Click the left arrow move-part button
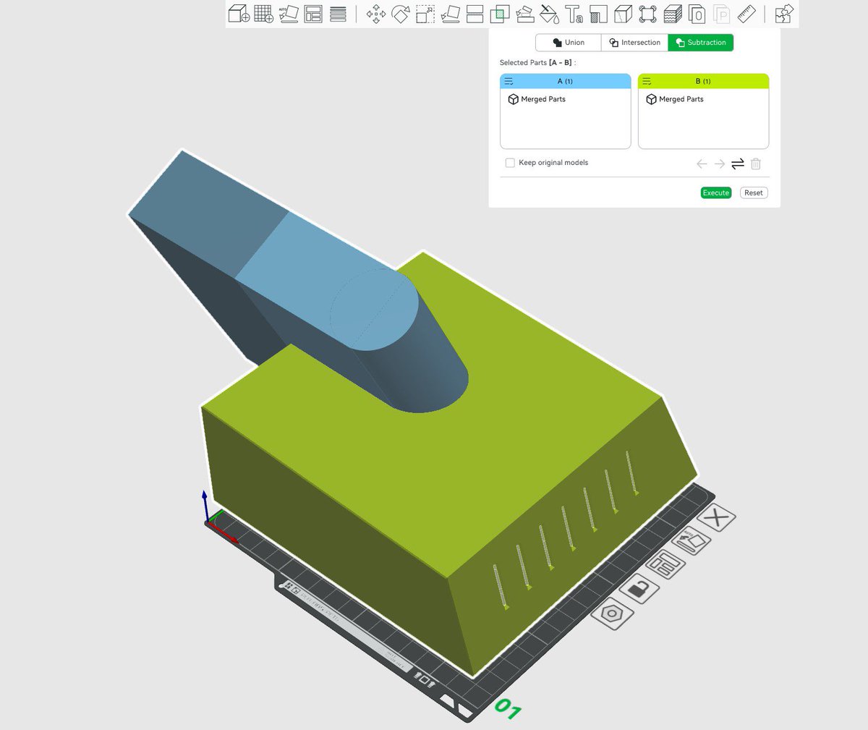 (702, 164)
